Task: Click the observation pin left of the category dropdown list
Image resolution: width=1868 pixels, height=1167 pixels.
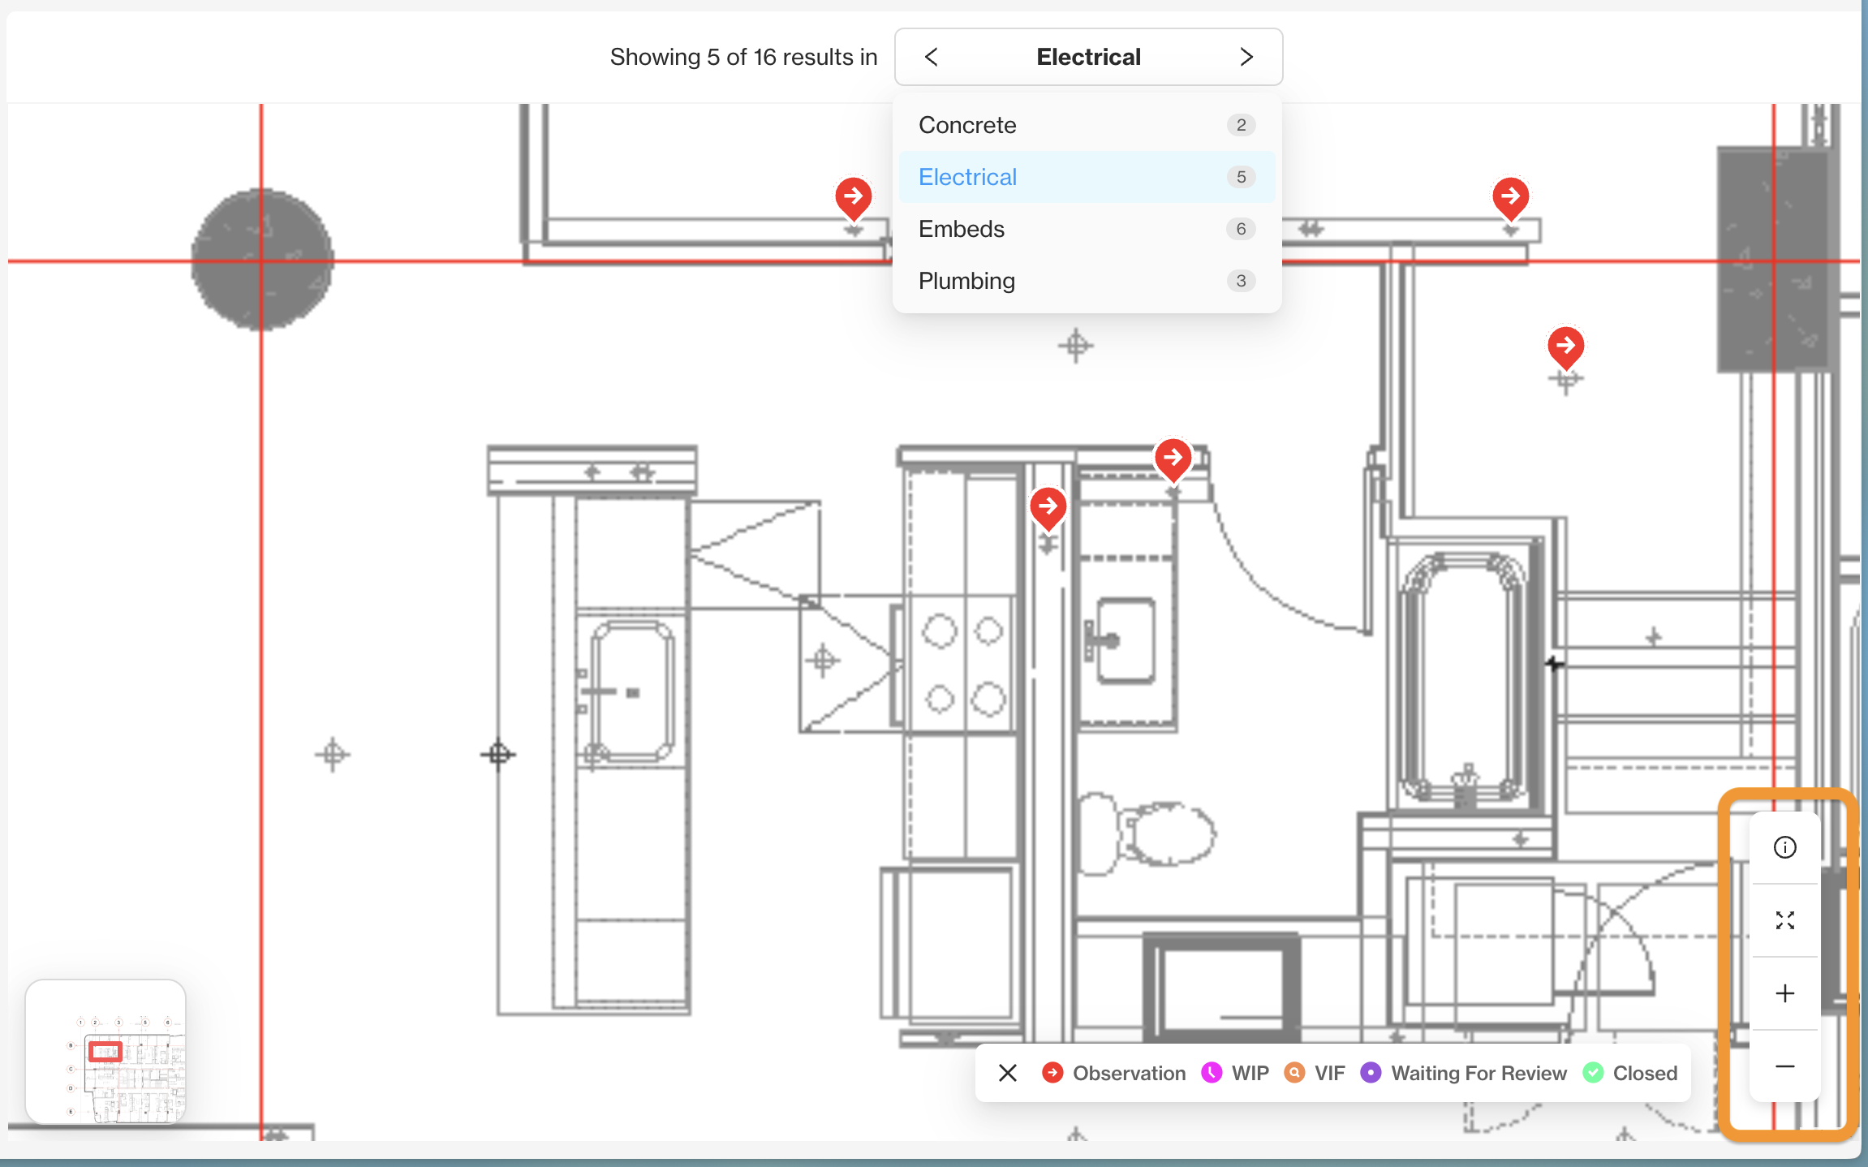Action: pyautogui.click(x=853, y=196)
